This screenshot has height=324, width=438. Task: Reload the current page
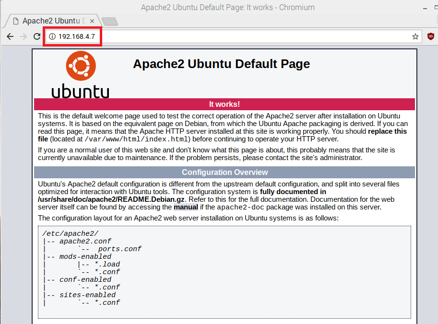37,36
